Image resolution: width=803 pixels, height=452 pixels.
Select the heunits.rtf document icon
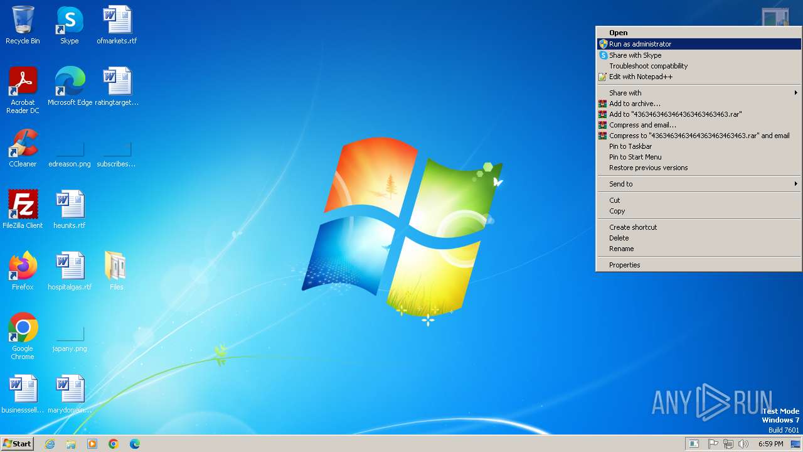[x=70, y=210]
